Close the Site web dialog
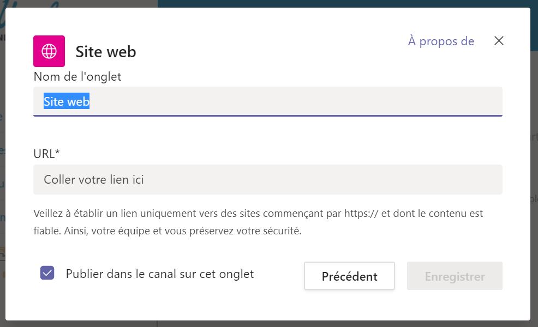538x327 pixels. click(499, 41)
